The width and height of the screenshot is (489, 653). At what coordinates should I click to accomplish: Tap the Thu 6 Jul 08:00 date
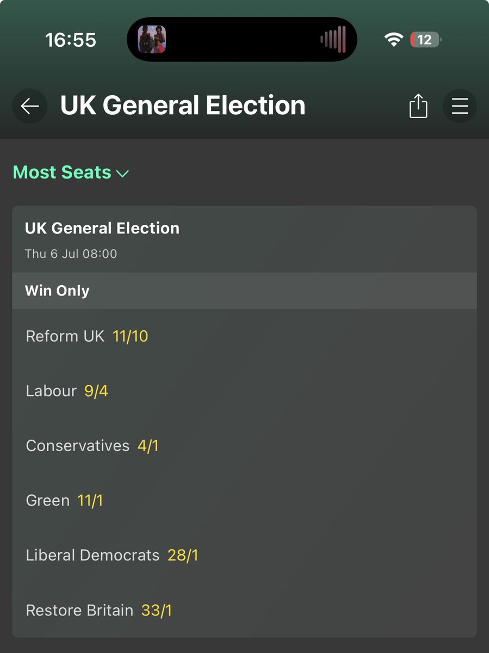(71, 254)
